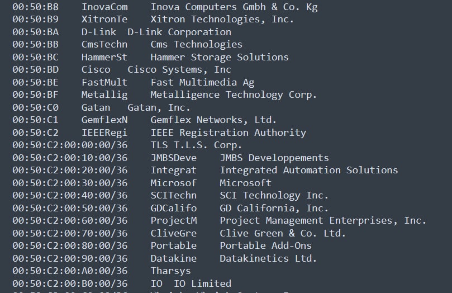Viewport: 452px width, 293px height.
Task: Click the JMBS Developpements vendor name
Action: pyautogui.click(x=274, y=158)
